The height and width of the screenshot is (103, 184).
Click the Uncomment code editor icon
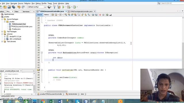[x=110, y=15]
